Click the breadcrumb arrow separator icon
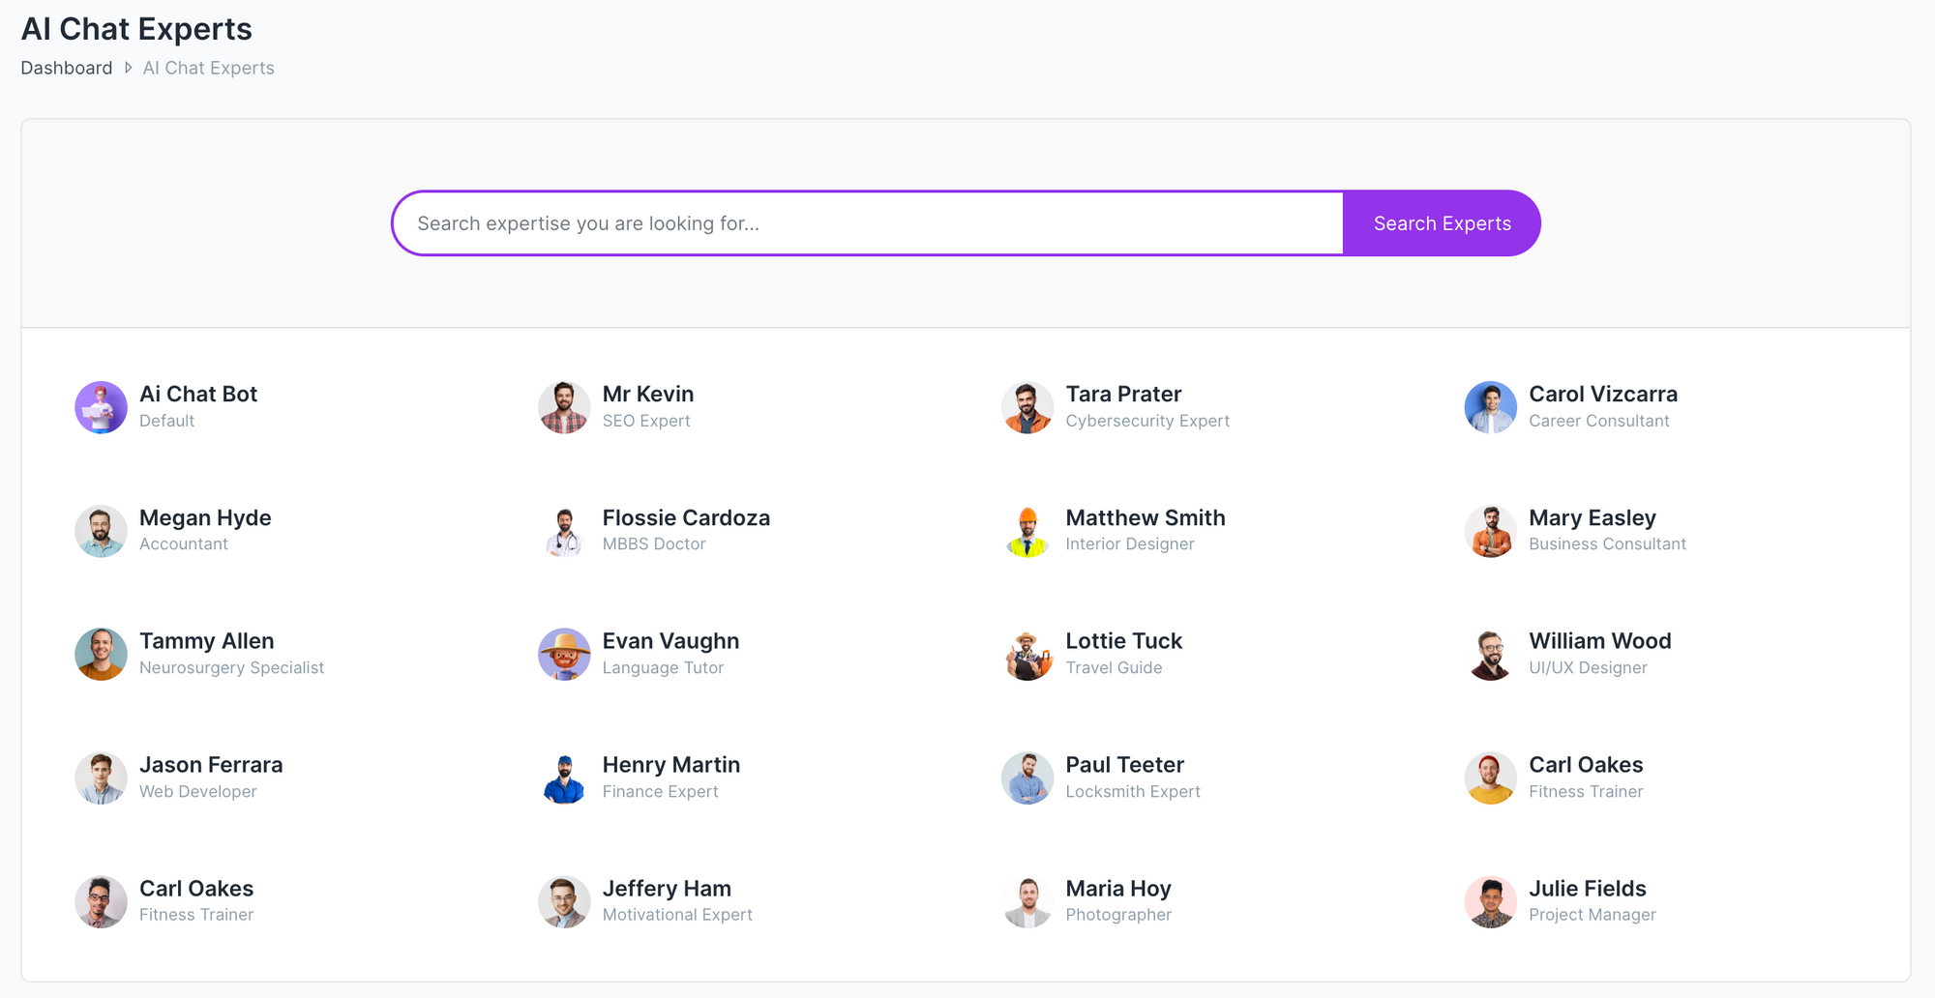The width and height of the screenshot is (1935, 998). [128, 68]
